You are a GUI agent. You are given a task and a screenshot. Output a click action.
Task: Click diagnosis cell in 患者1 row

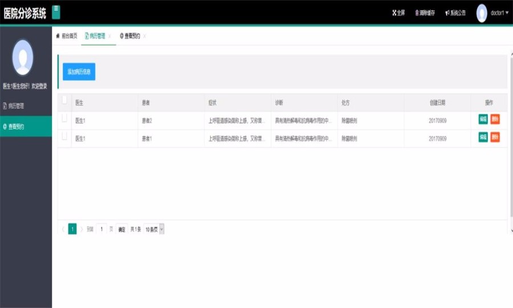303,139
